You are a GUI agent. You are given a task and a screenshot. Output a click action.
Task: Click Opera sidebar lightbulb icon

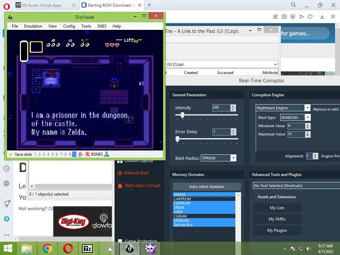(x=7, y=204)
